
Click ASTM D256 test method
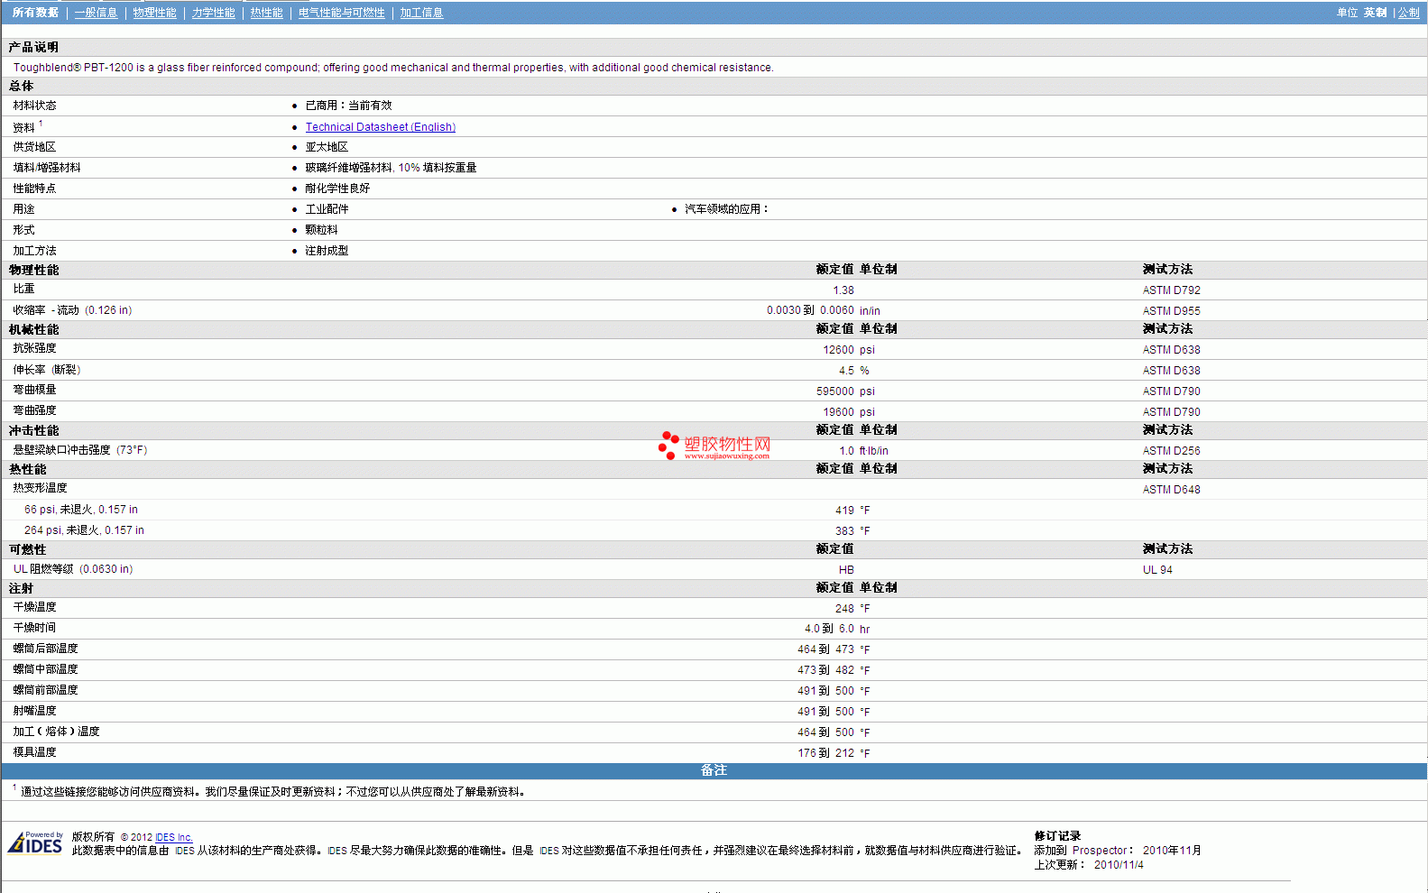pyautogui.click(x=1171, y=451)
